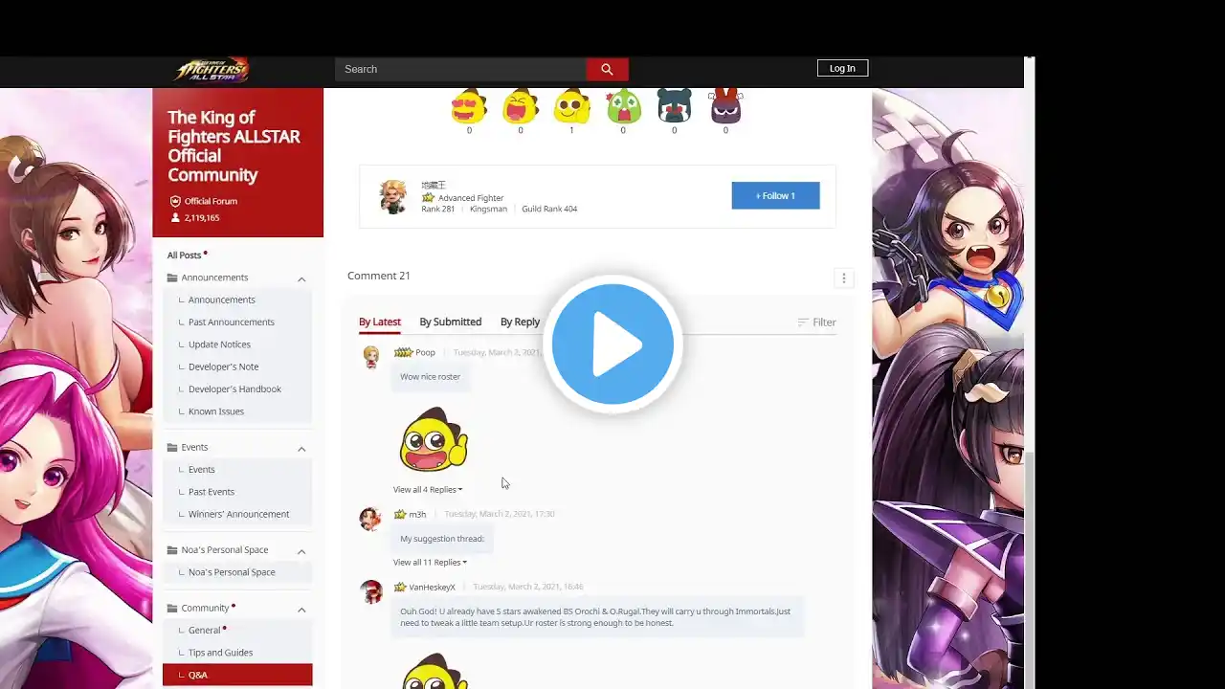1225x689 pixels.
Task: Switch to the By Reply tab
Action: (520, 322)
